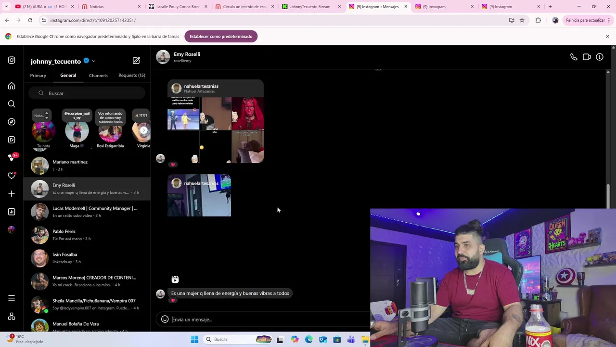Click the Windows Start button

(x=194, y=339)
